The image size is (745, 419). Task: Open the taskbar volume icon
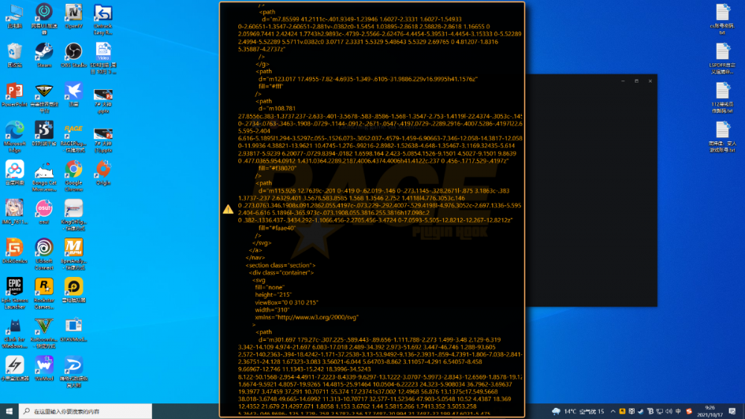[x=669, y=412]
